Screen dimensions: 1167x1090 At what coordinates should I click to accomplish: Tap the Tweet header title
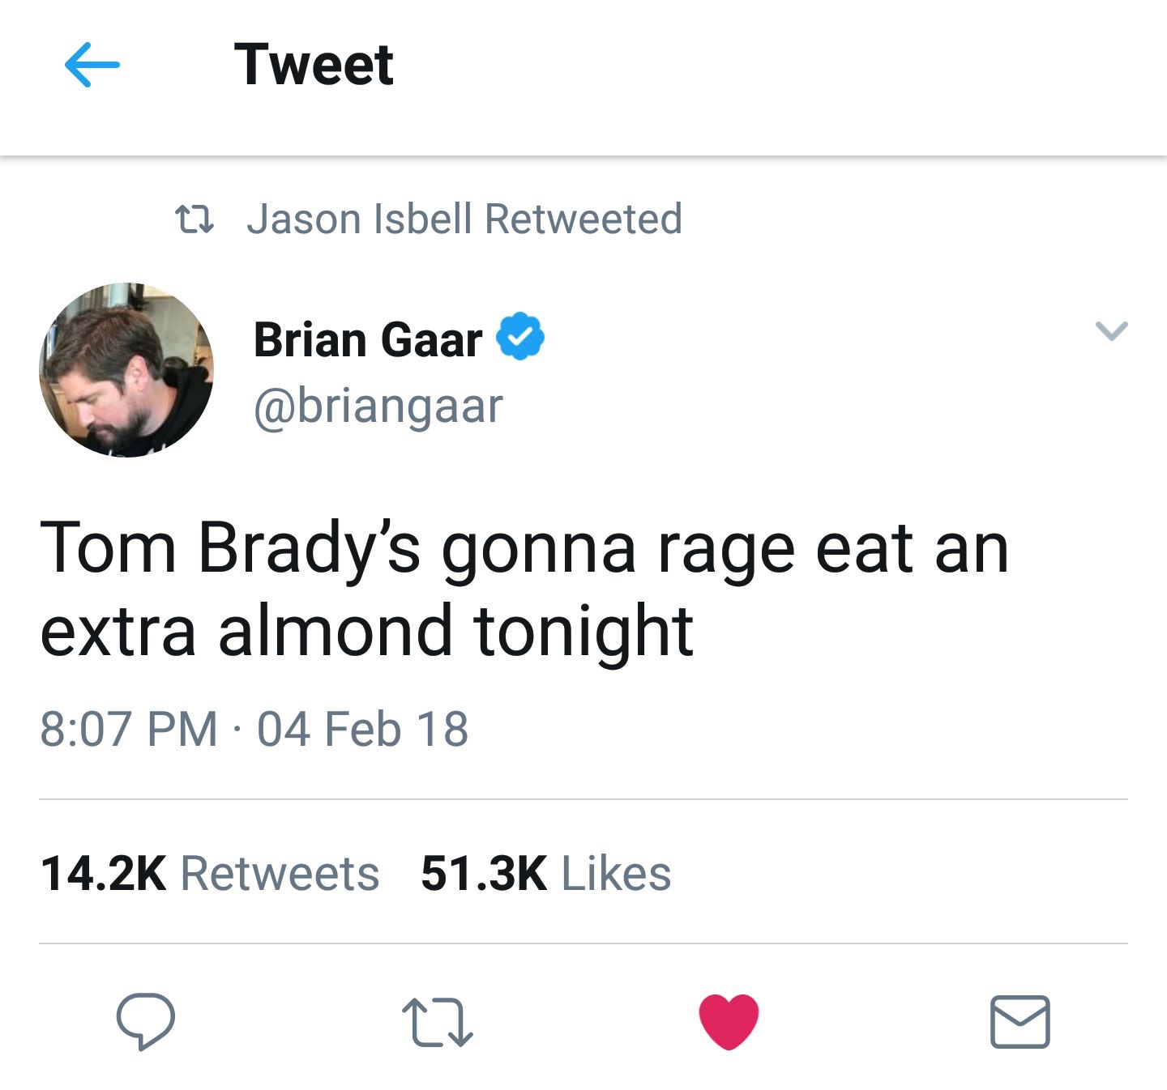pos(314,65)
